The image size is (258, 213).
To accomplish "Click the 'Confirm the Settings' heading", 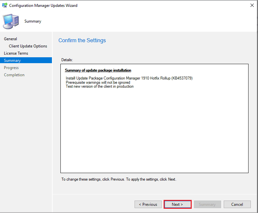I will [x=82, y=40].
